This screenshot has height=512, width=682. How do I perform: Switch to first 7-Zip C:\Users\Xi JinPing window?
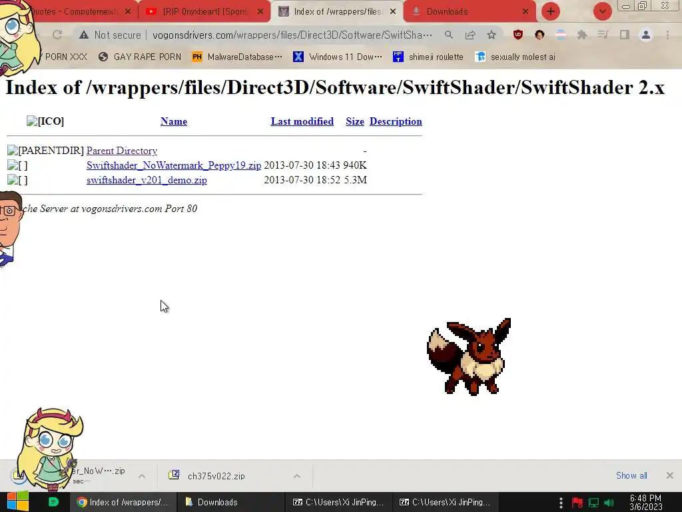[x=338, y=502]
